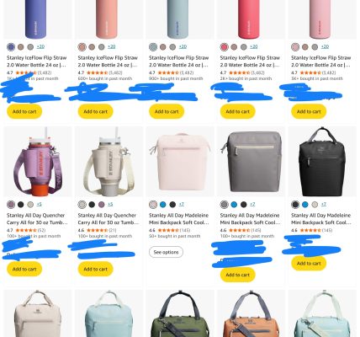View (52) ratings for lilac Quencher Carry All

point(41,230)
